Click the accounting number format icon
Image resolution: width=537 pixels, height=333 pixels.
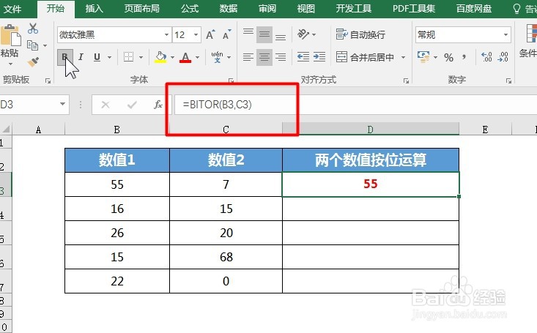pos(423,57)
